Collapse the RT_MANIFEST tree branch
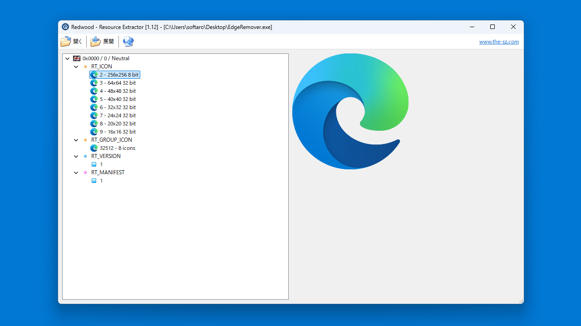581x326 pixels. [x=76, y=173]
